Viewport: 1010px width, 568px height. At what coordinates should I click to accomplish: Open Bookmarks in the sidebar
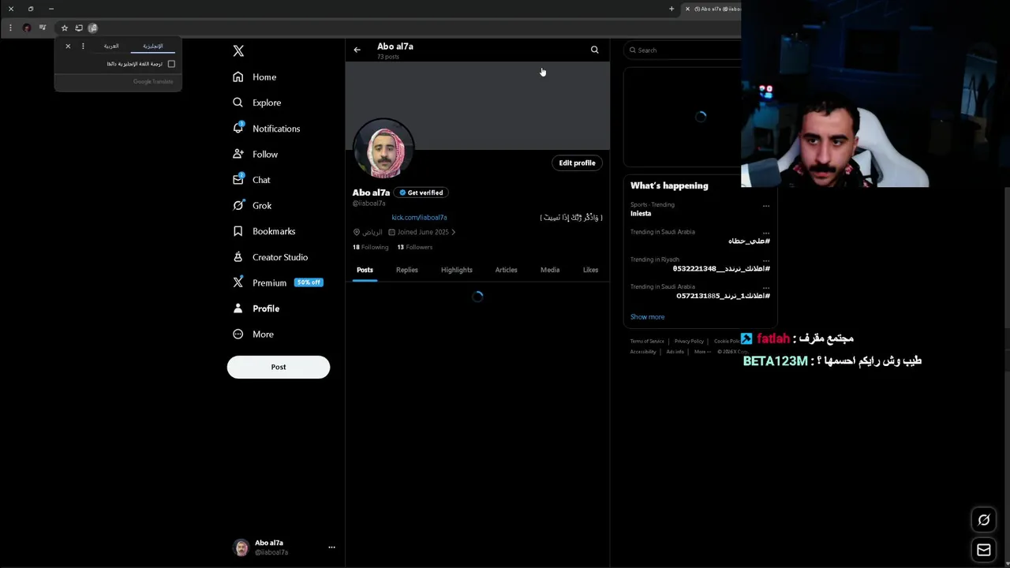pyautogui.click(x=264, y=231)
